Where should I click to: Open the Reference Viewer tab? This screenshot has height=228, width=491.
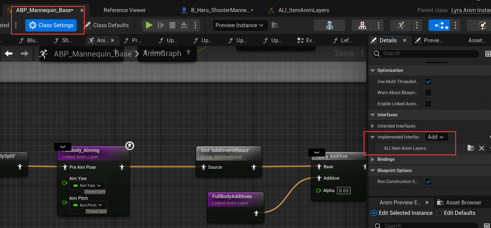coord(125,10)
